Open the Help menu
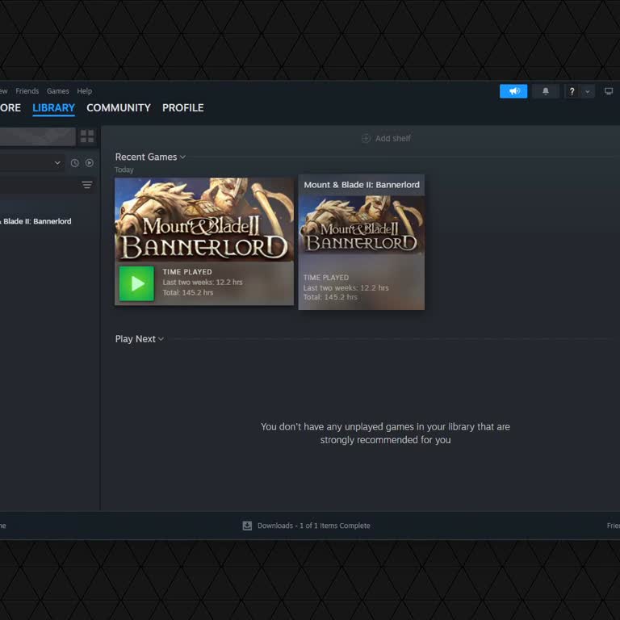Screen dimensions: 620x620 [84, 91]
